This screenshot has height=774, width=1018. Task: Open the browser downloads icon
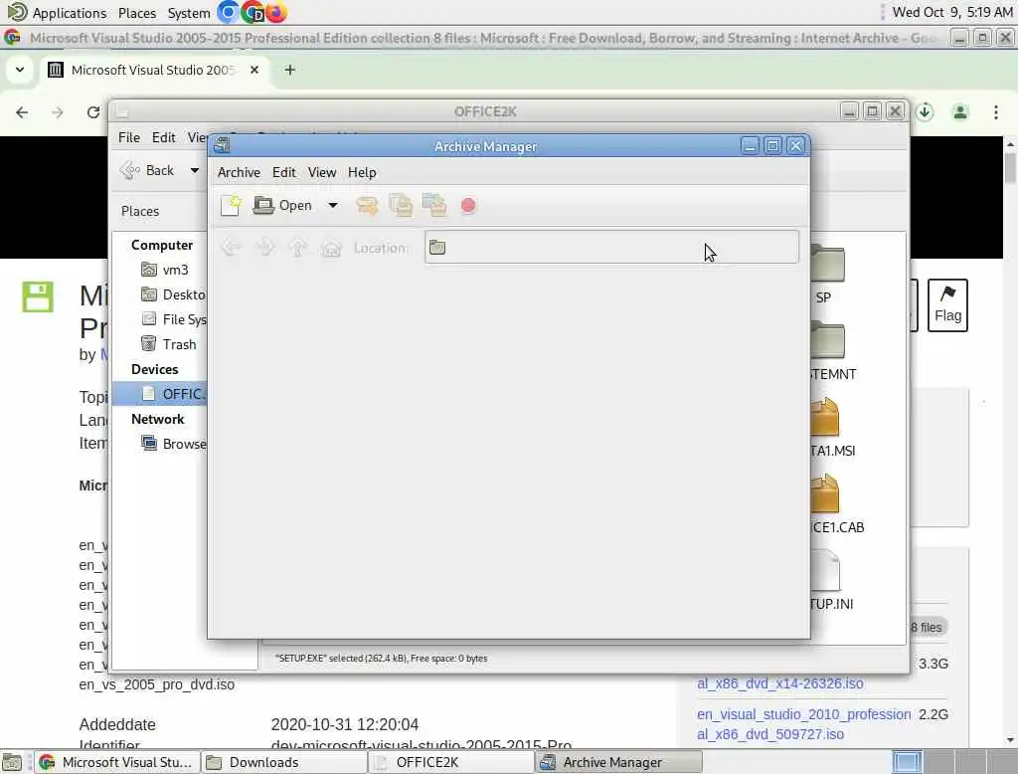[x=925, y=111]
